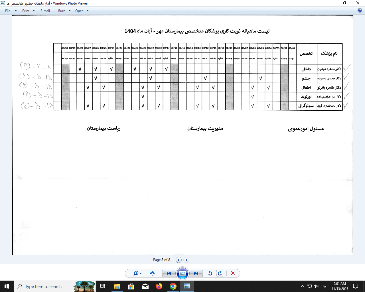
Task: Rotate the image clockwise
Action: coord(220,273)
